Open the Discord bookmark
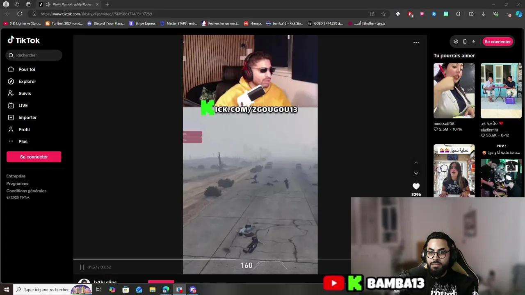Screen dimensions: 525x295 click(x=106, y=23)
